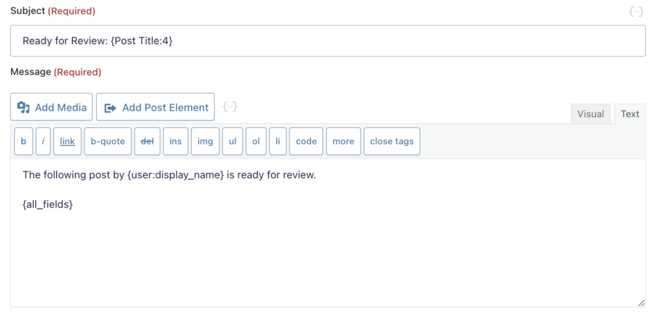Click the Add Media button
Viewport: 656px width, 314px height.
(x=51, y=107)
